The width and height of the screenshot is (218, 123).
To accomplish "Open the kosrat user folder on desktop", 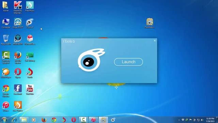I will click(x=6, y=6).
